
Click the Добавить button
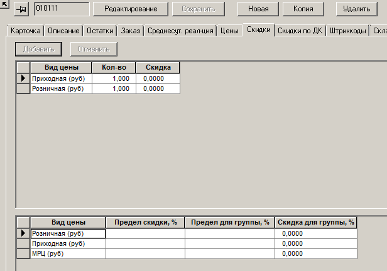coord(38,49)
